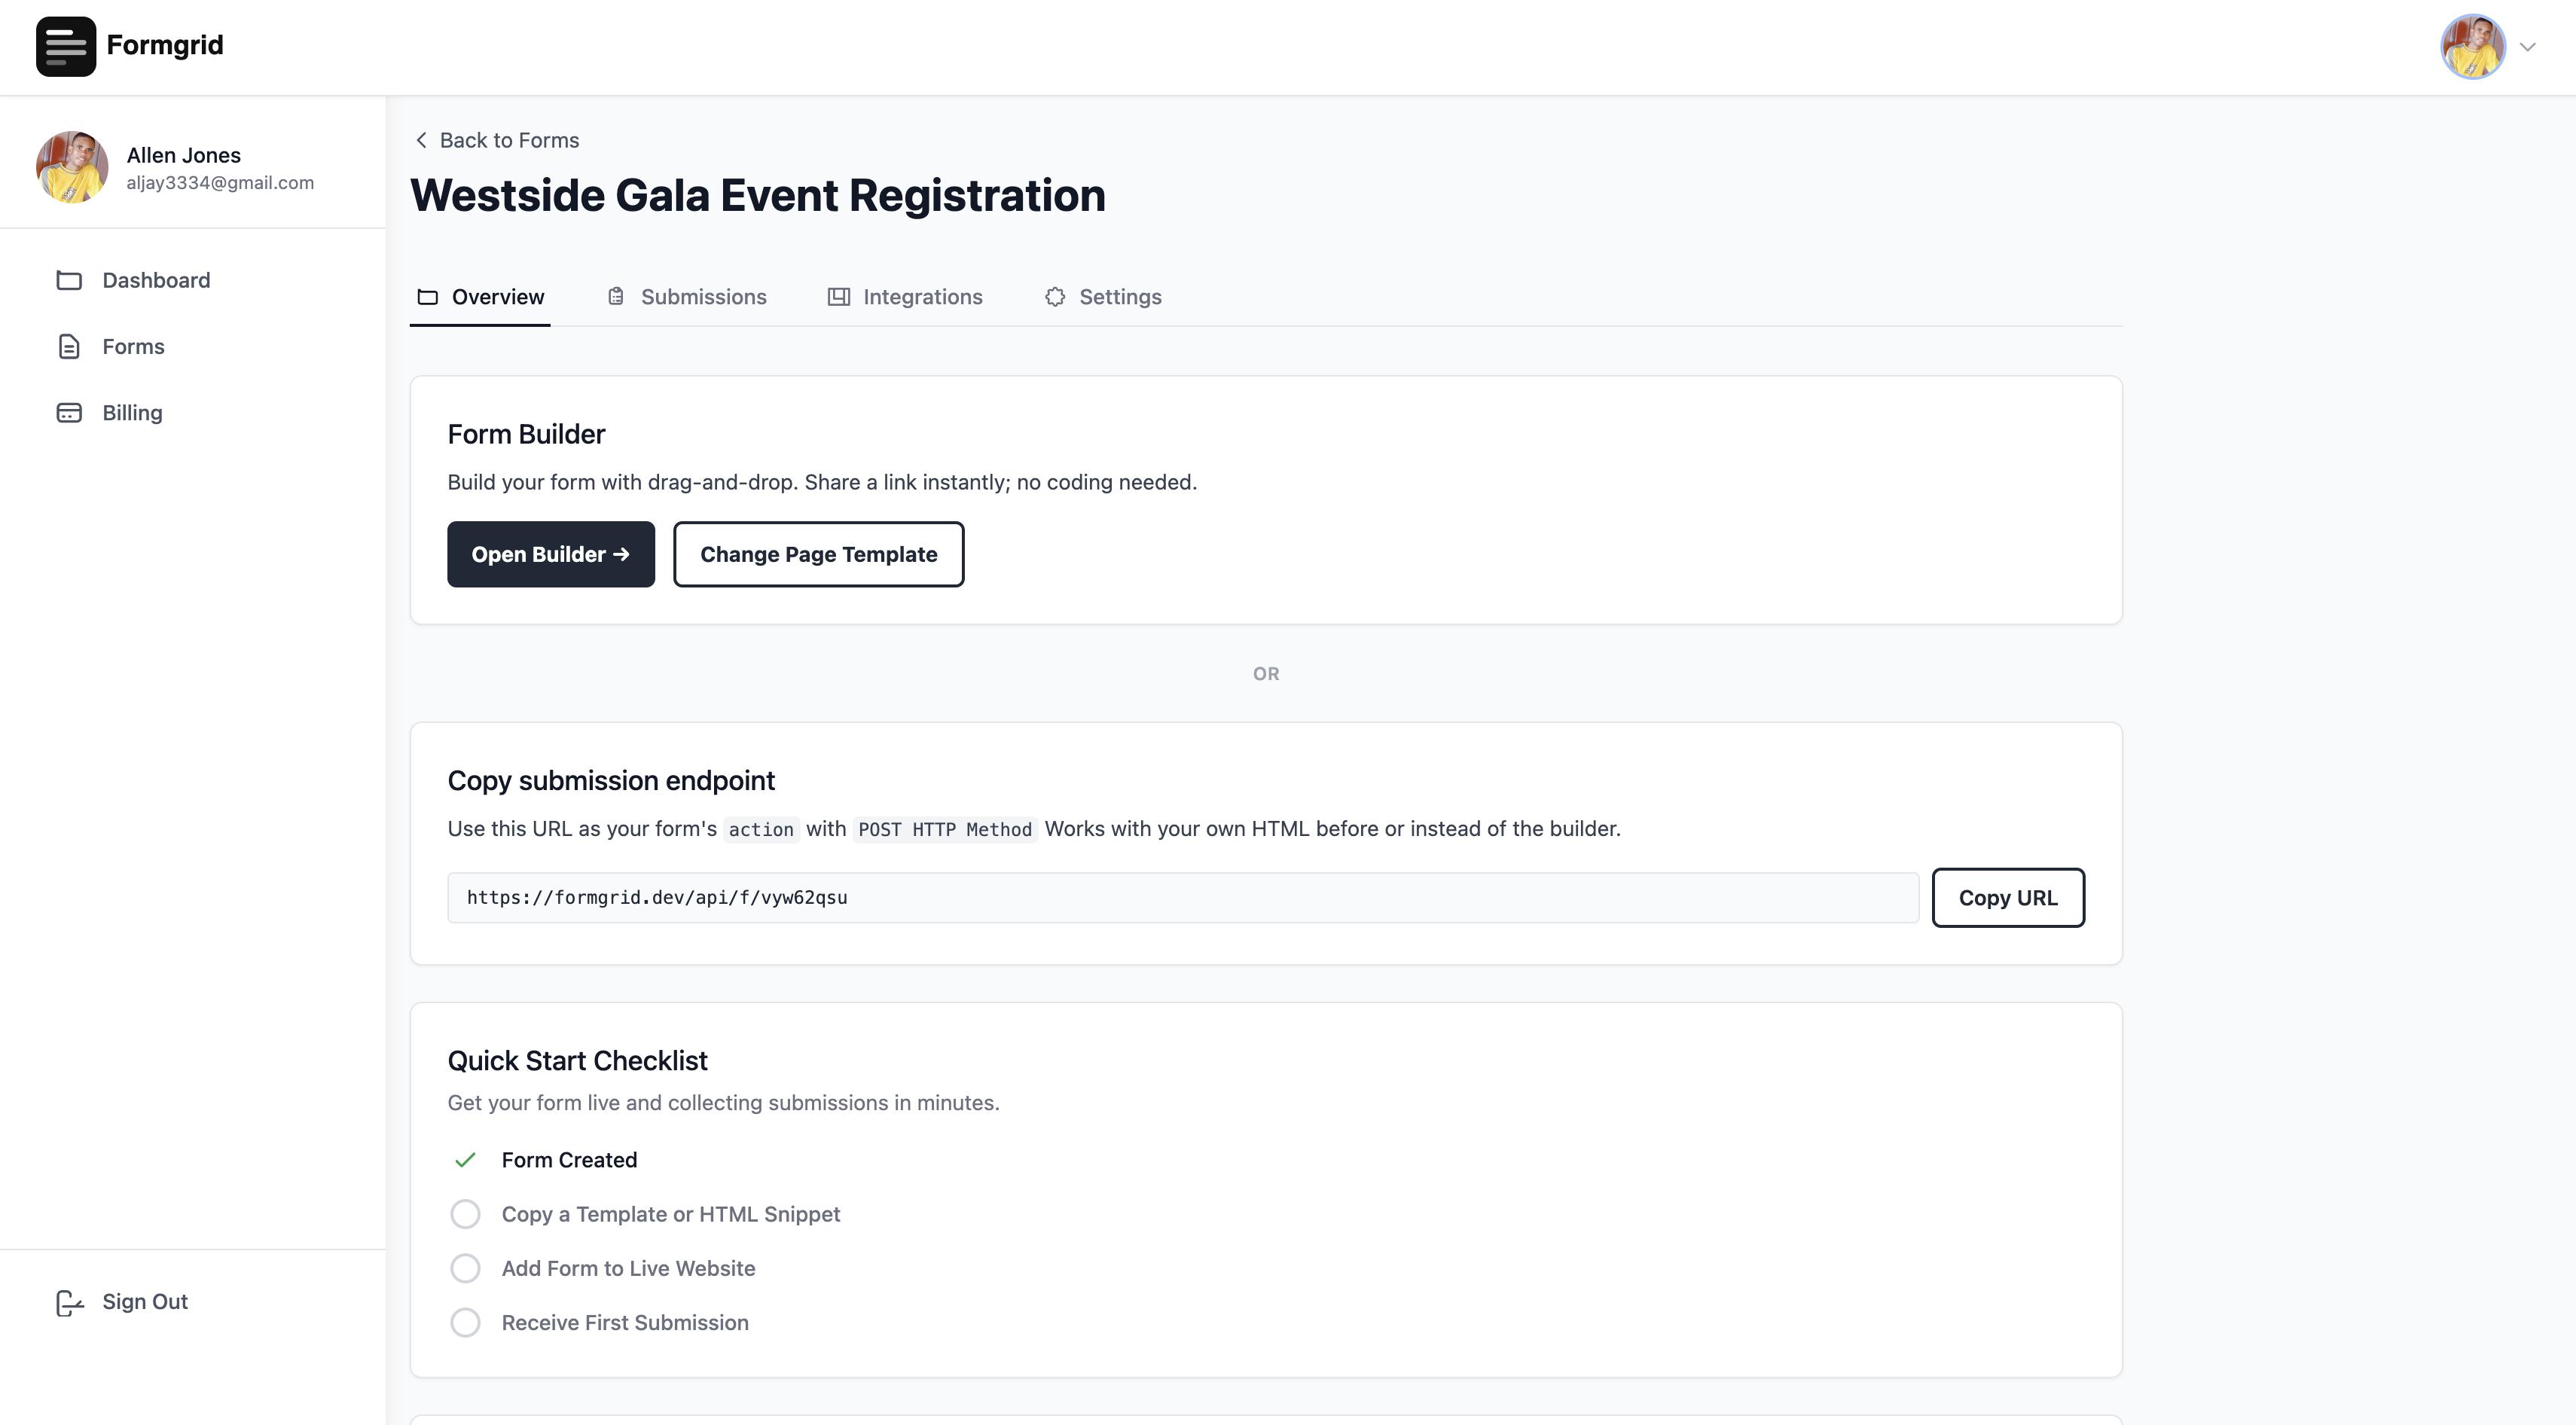
Task: Click the Forms document icon in sidebar
Action: (69, 347)
